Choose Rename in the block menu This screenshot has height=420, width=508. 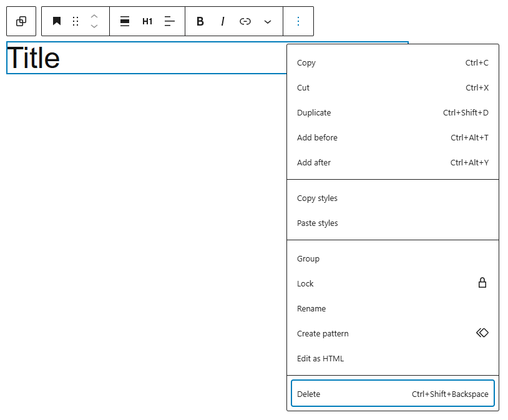pos(393,309)
